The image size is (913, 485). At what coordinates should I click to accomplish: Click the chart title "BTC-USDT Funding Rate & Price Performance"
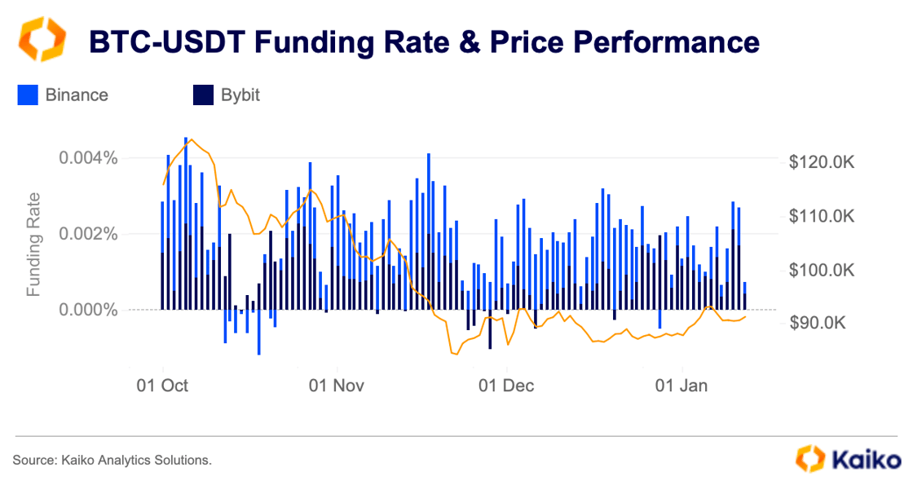424,42
